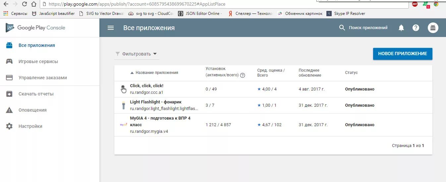Click Страница 1 из 1 pagination text

[x=408, y=146]
